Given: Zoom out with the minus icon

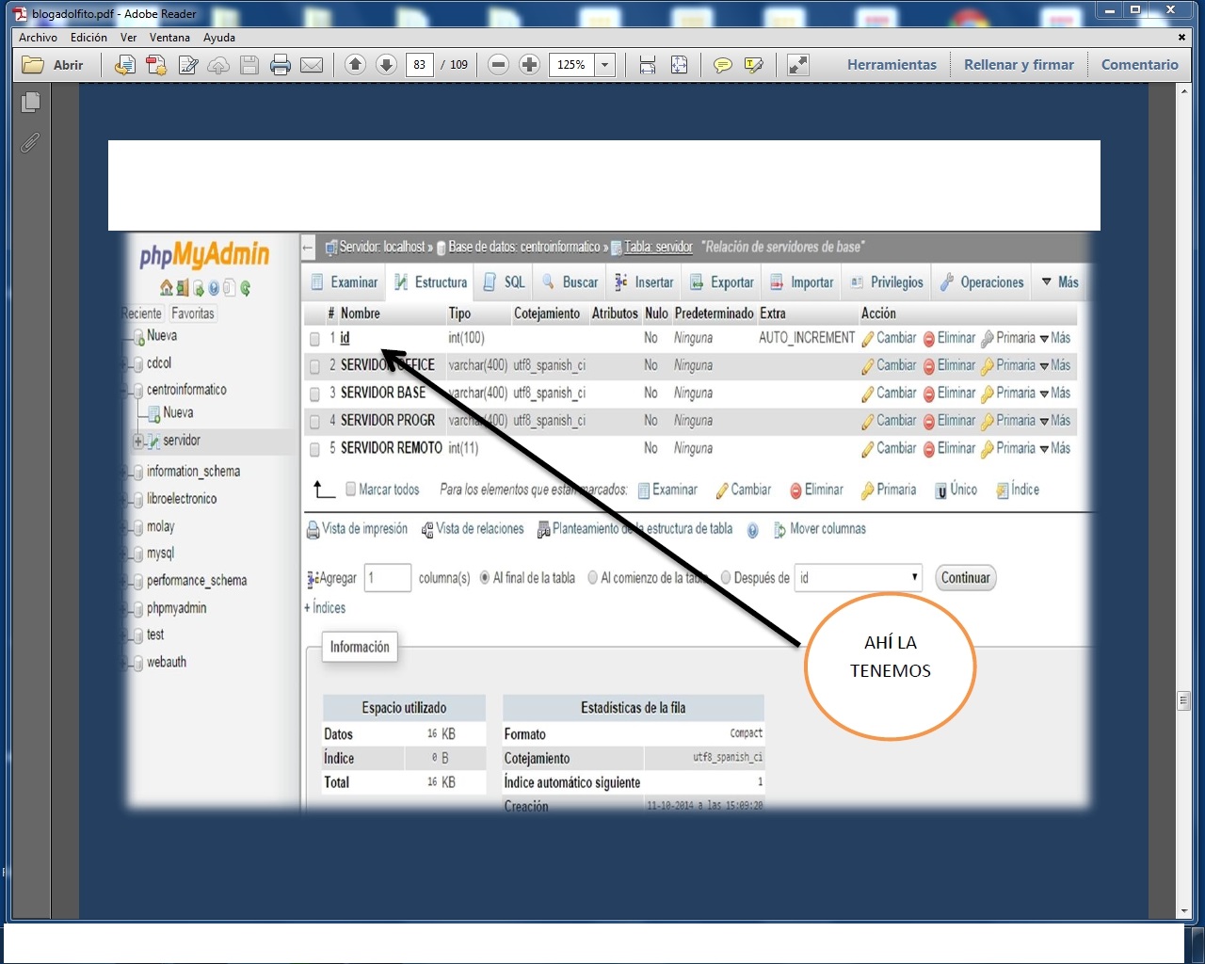Looking at the screenshot, I should (x=499, y=64).
